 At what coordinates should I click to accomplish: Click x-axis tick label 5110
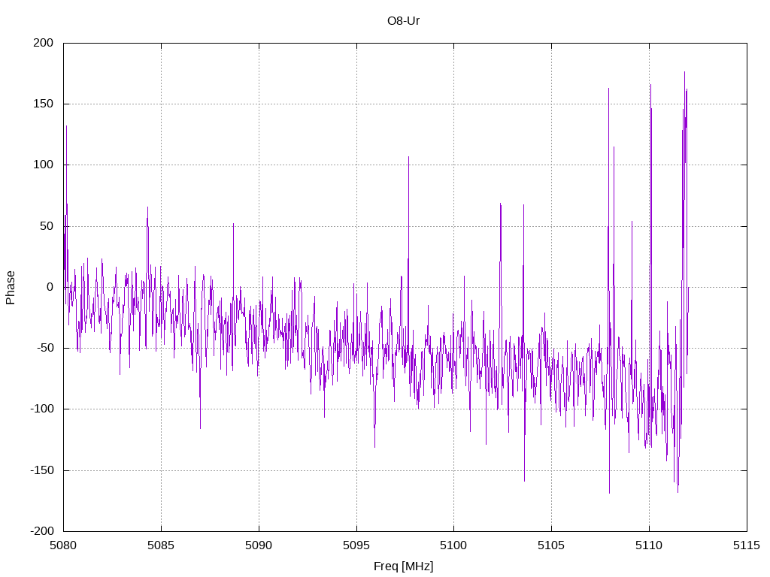tap(649, 545)
